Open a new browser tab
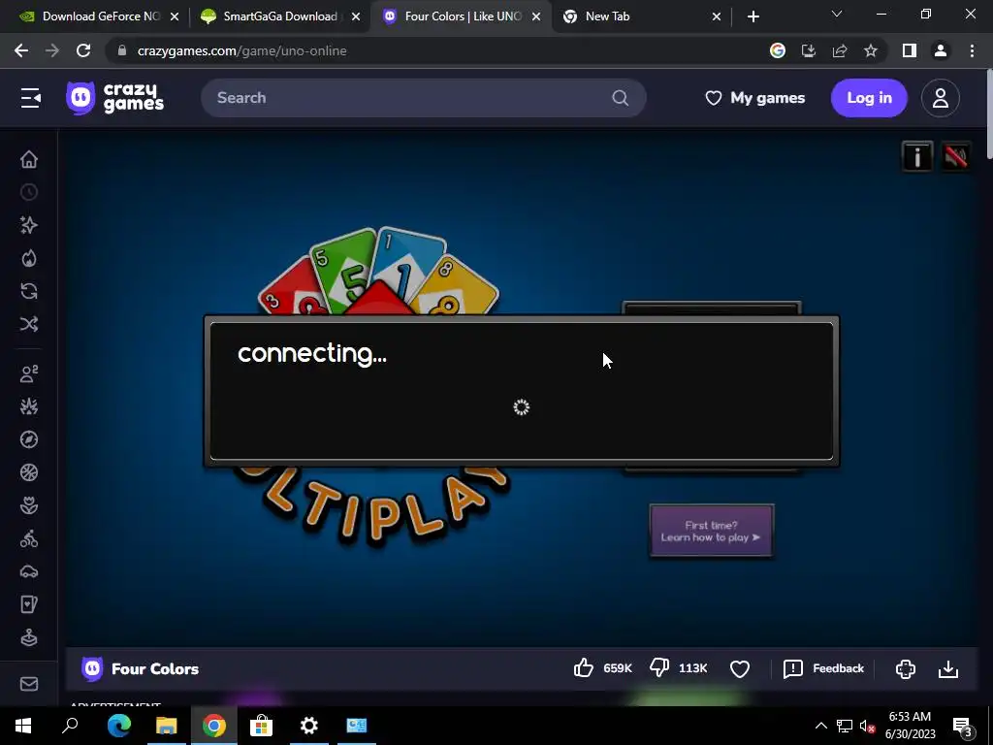Screen dimensions: 993x745 (x=753, y=16)
